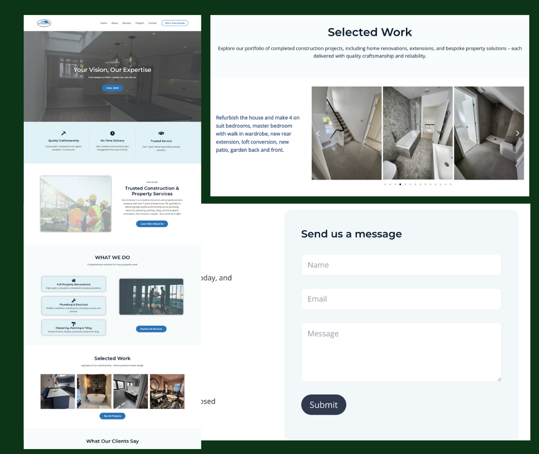The image size is (539, 454).
Task: Click the Explore All Services button
Action: (x=151, y=329)
